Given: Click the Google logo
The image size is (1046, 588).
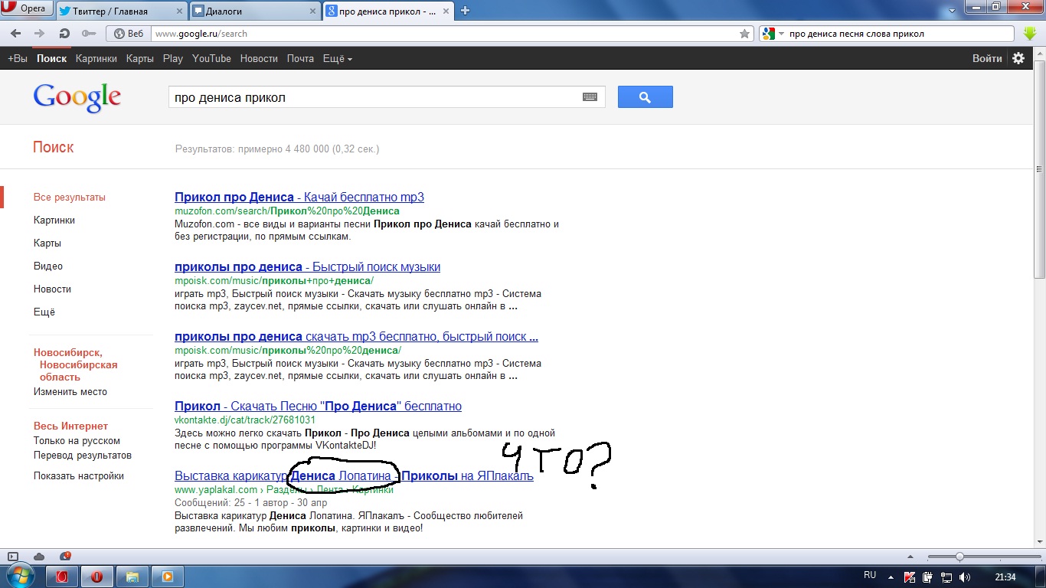Looking at the screenshot, I should (77, 97).
